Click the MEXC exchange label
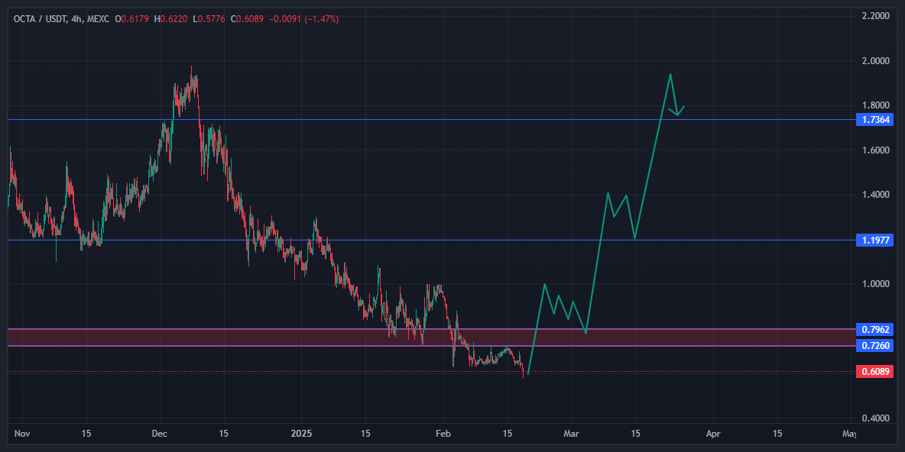905x452 pixels. pos(97,19)
